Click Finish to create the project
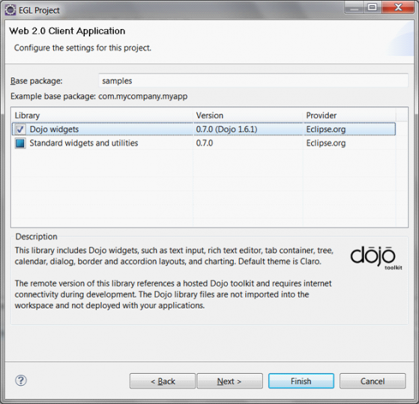This screenshot has width=419, height=404. coord(301,381)
